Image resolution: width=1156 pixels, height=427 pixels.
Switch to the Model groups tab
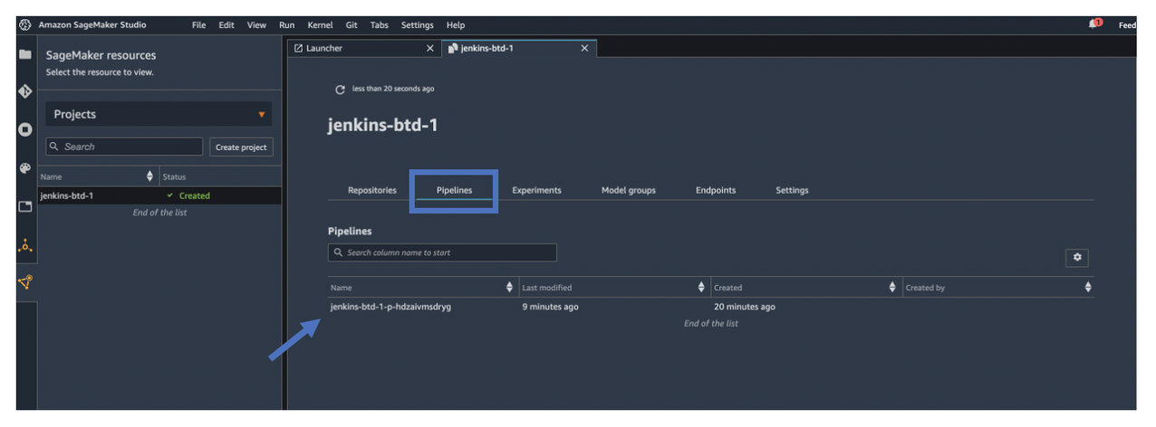[x=629, y=190]
